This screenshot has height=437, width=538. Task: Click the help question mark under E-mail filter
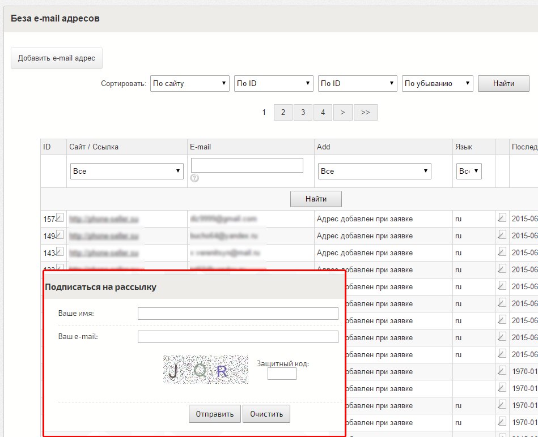coord(194,178)
